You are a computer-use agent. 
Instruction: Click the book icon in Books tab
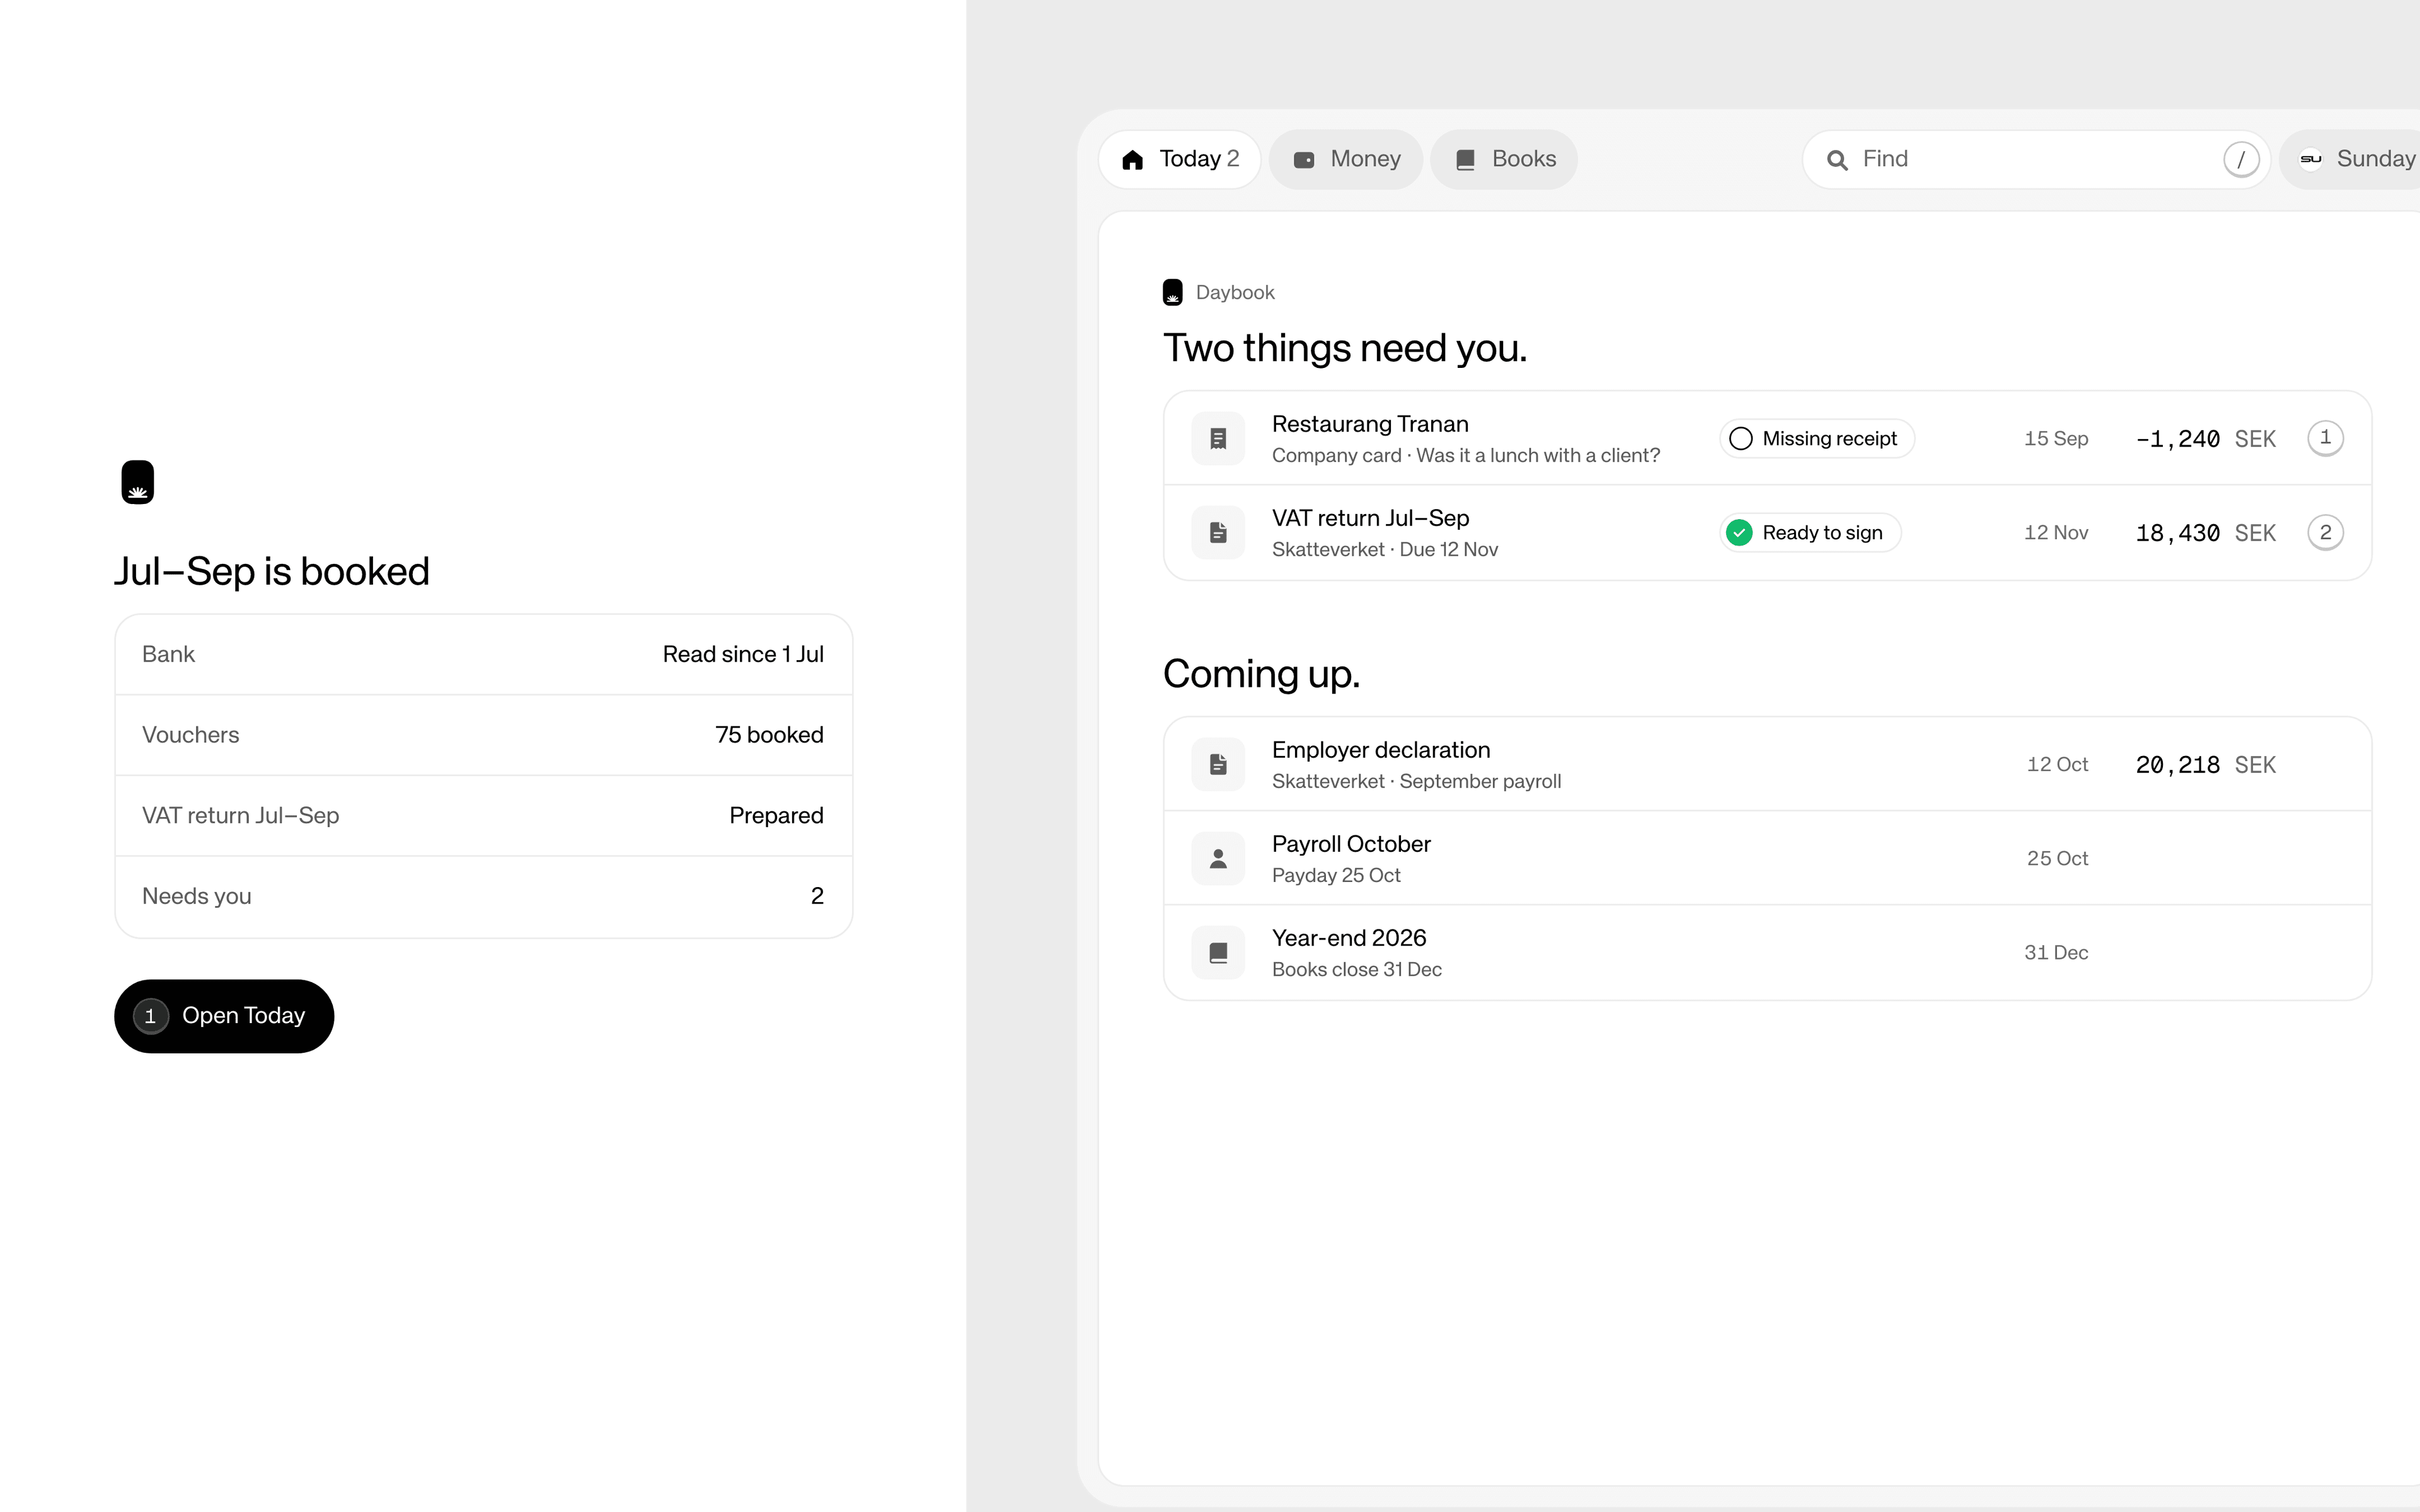(x=1466, y=160)
